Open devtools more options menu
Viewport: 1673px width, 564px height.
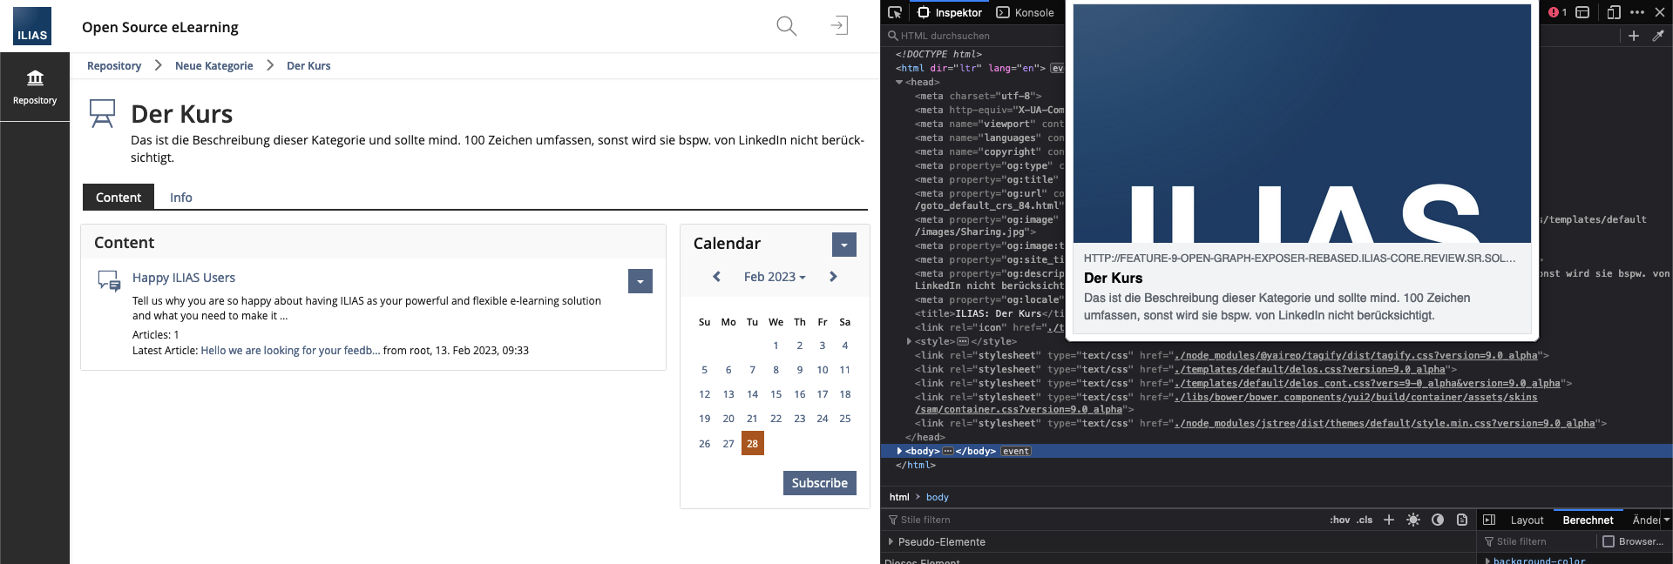click(1637, 12)
